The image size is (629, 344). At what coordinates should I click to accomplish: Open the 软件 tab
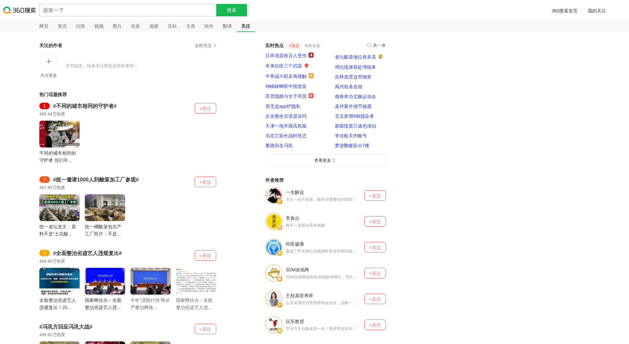209,26
